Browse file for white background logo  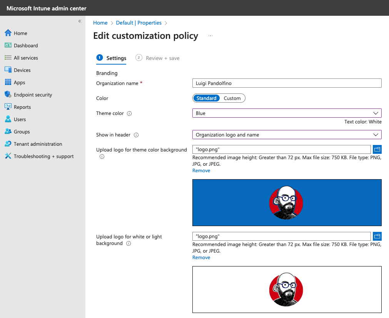pyautogui.click(x=377, y=236)
